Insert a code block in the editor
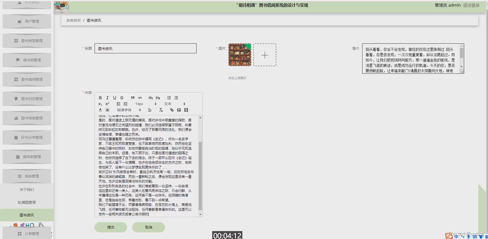Image resolution: width=488 pixels, height=239 pixels. tap(140, 97)
